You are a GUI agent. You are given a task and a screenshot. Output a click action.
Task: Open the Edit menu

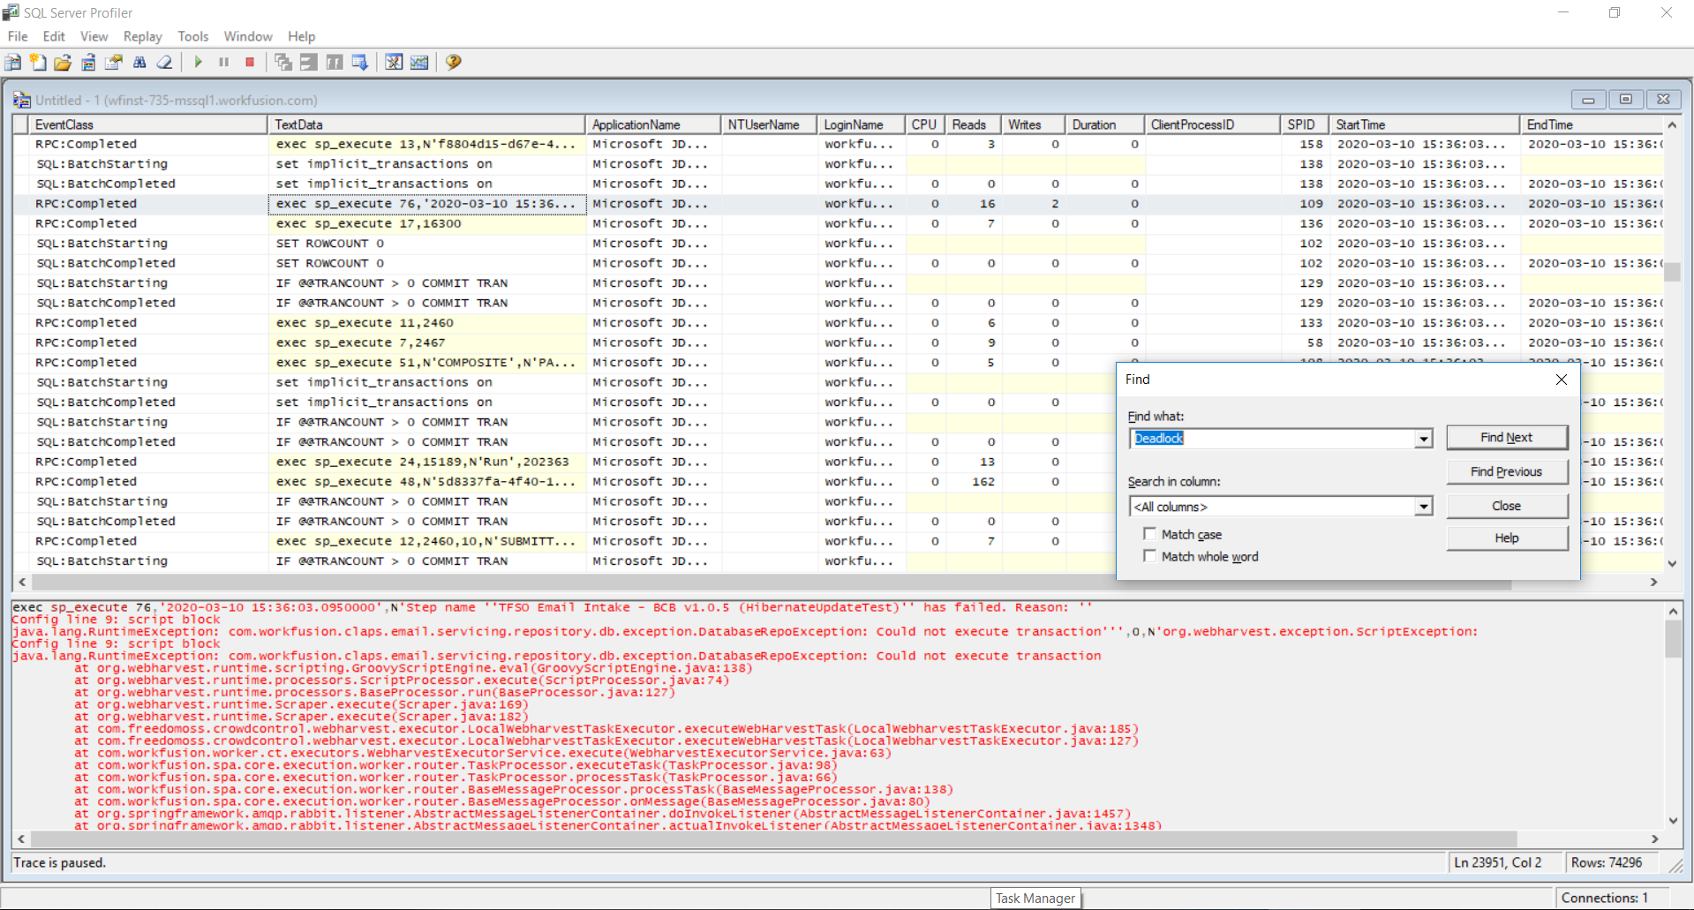coord(54,36)
